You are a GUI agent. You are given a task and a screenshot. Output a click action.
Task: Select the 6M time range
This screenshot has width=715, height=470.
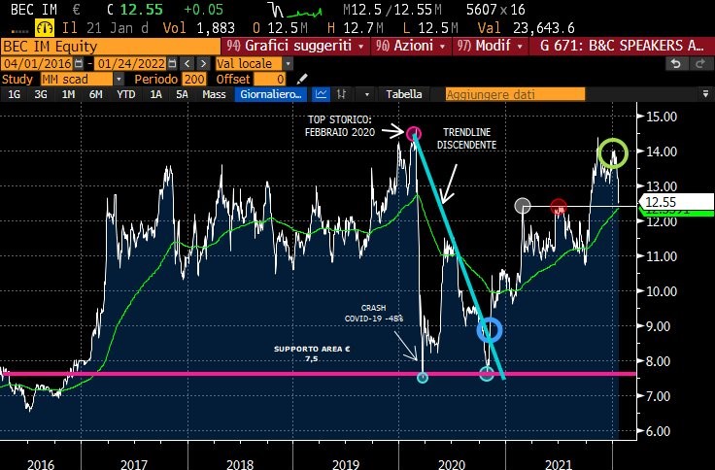click(95, 94)
